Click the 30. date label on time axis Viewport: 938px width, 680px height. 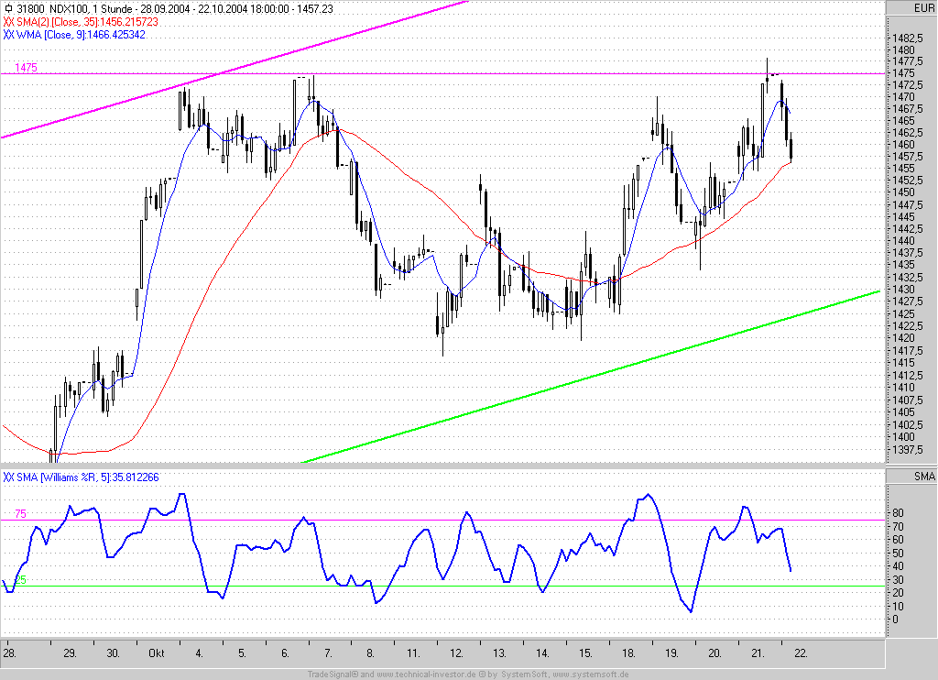click(x=113, y=653)
